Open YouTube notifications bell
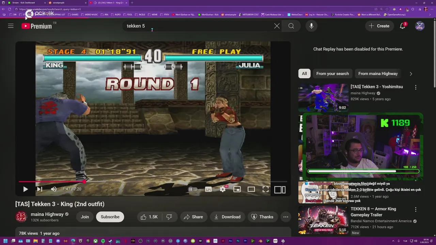This screenshot has width=436, height=245. [403, 26]
